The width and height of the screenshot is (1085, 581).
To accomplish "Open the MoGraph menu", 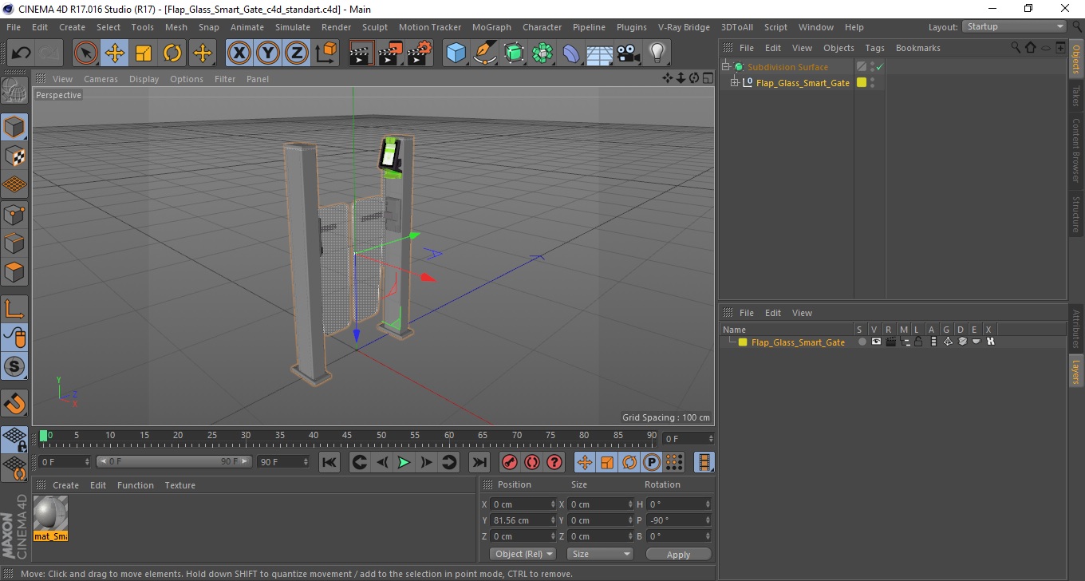I will (491, 27).
